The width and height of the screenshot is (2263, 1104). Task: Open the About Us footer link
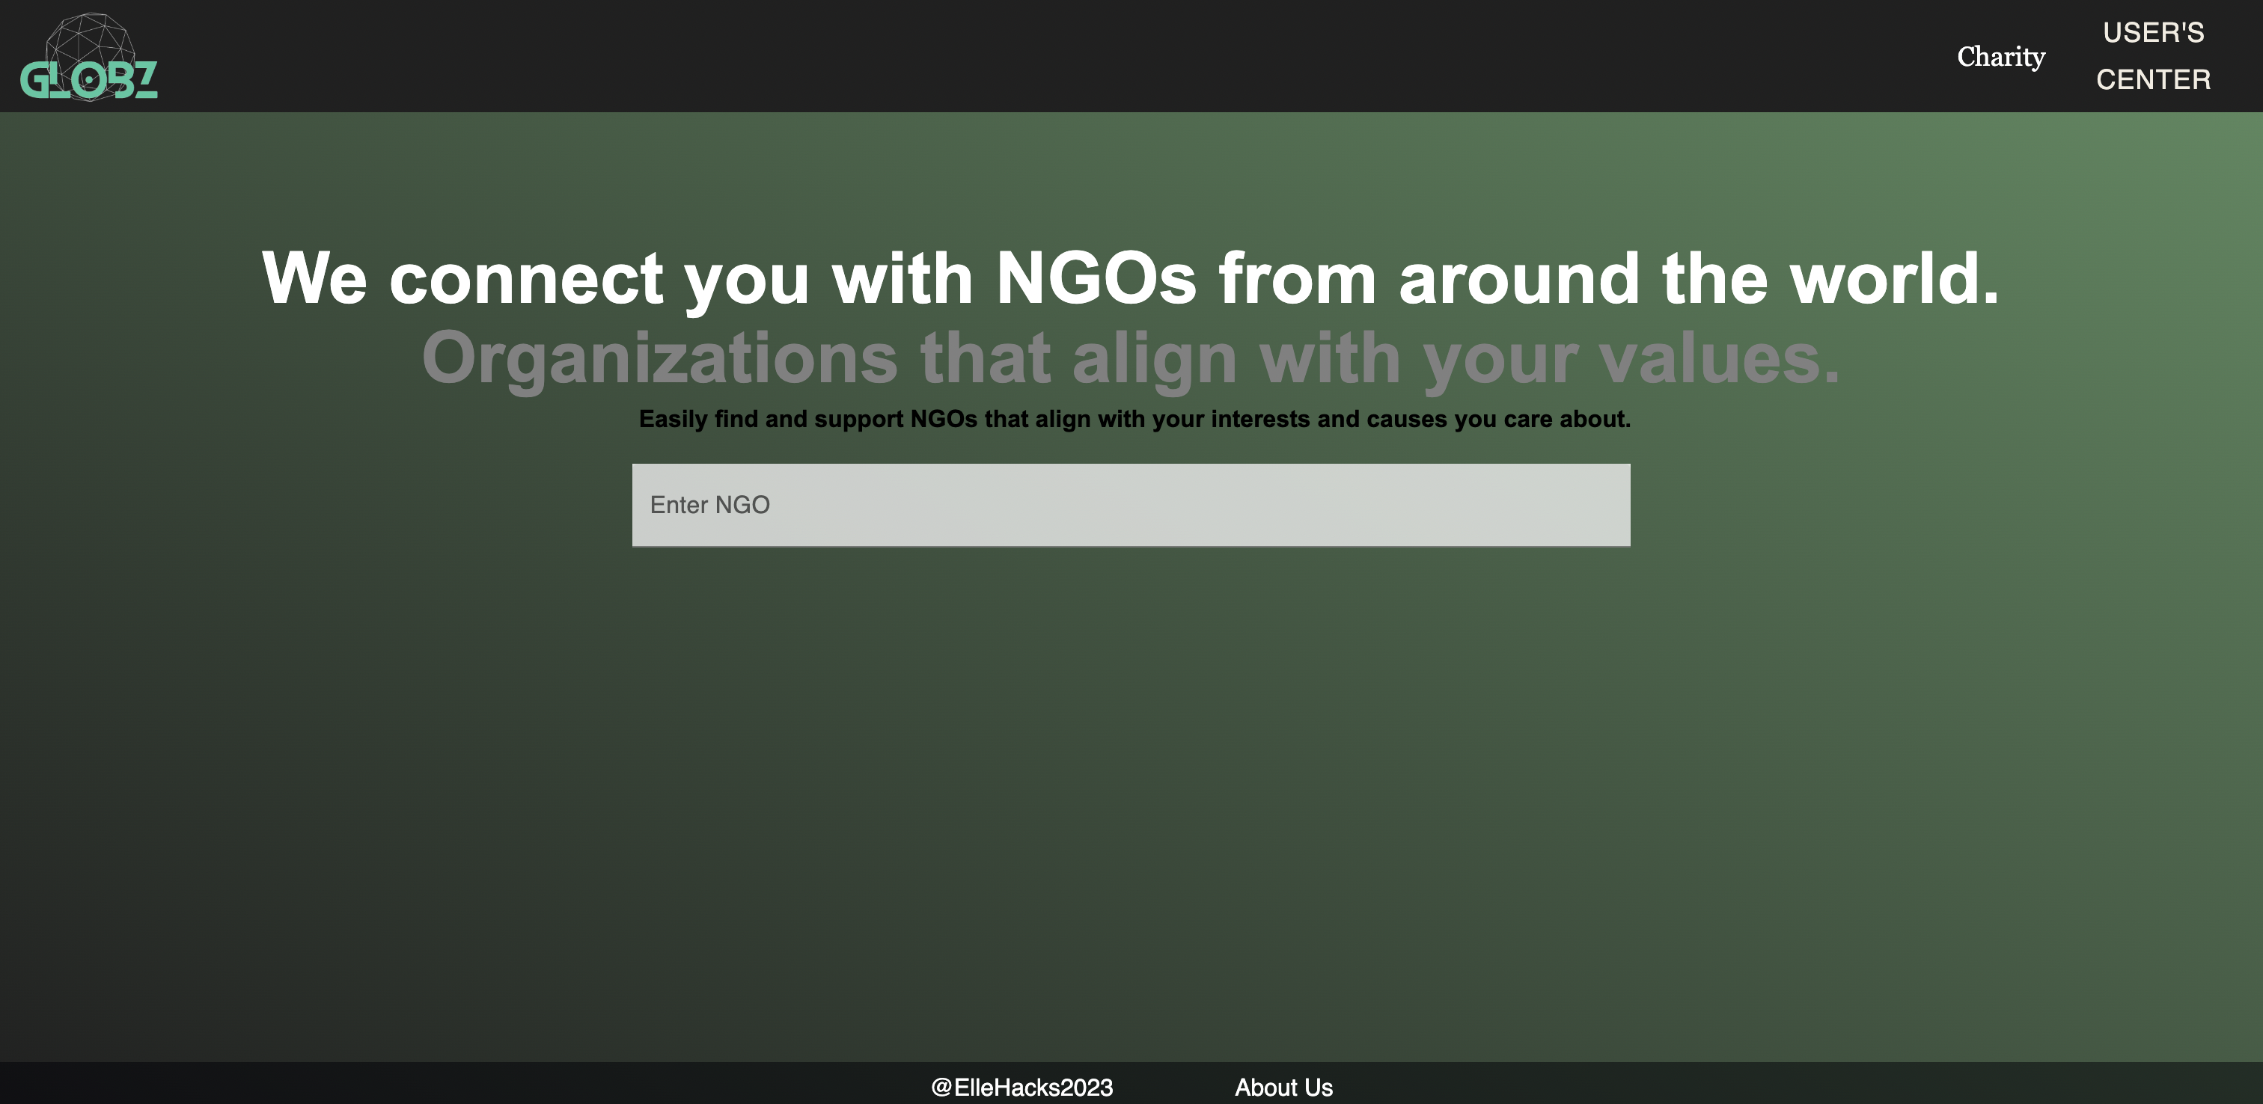1283,1088
